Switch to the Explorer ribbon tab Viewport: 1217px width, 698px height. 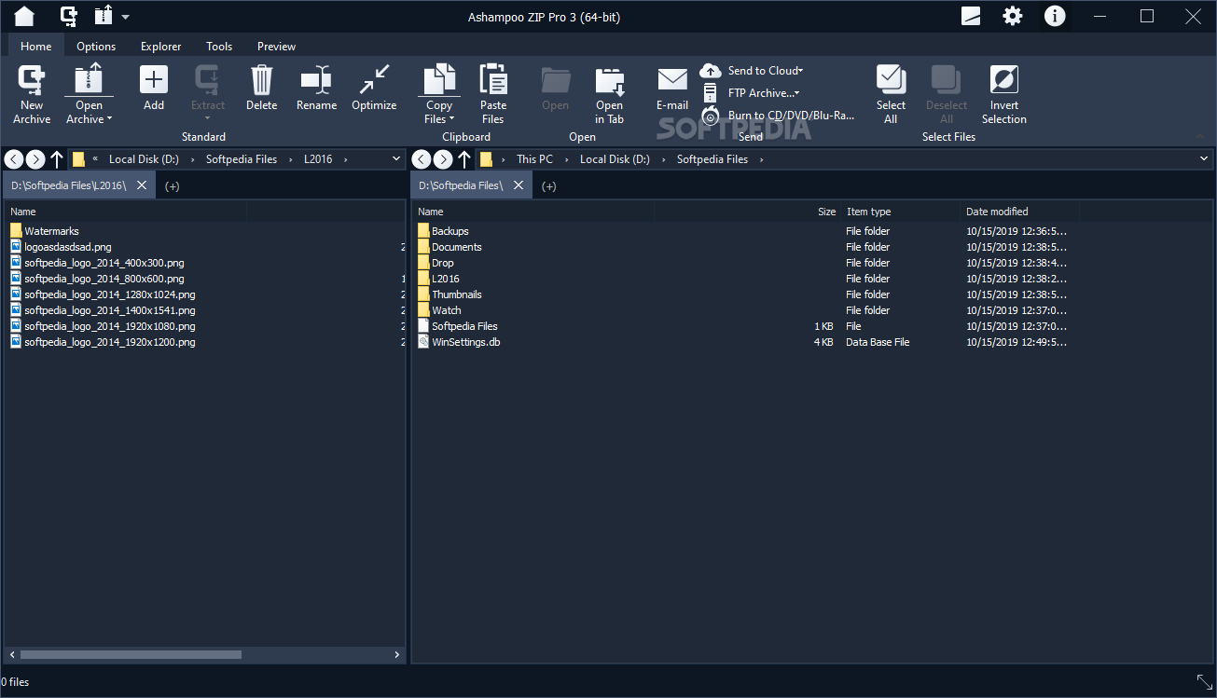161,47
